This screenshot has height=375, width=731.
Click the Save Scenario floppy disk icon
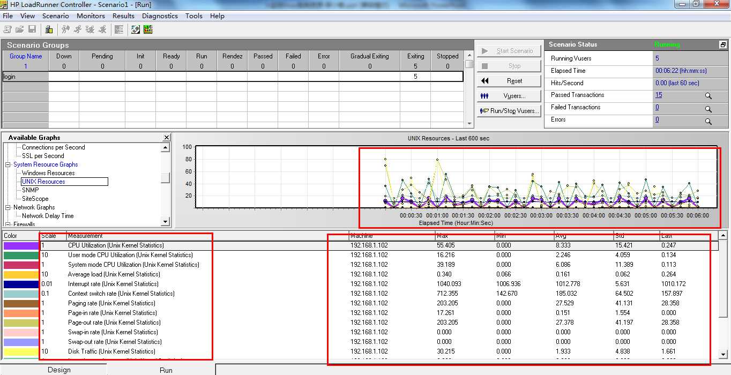[x=32, y=29]
